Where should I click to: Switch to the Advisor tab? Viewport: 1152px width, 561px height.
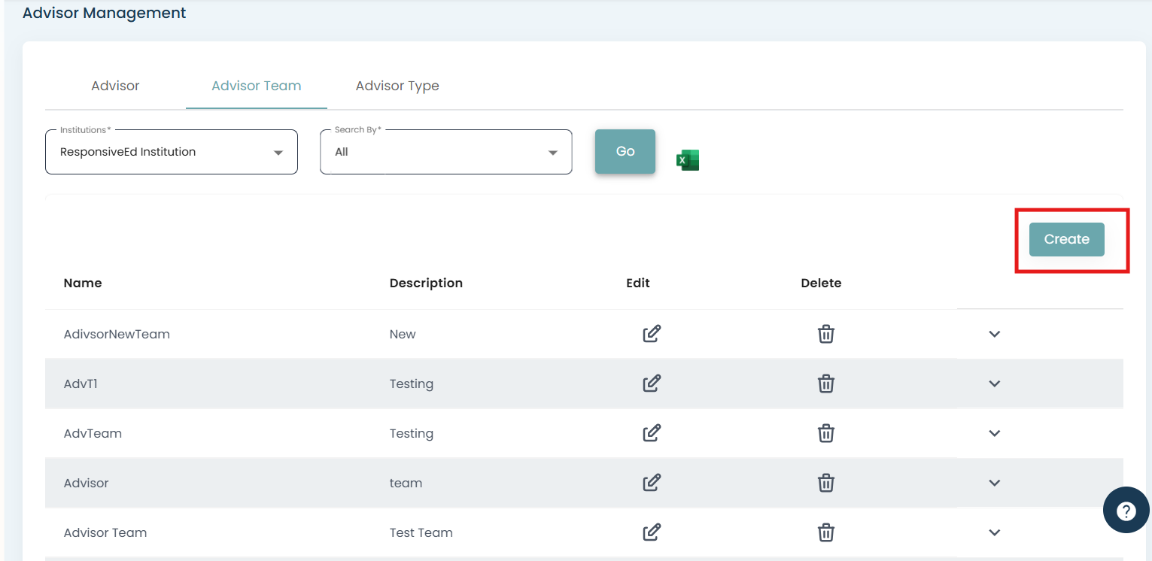(x=115, y=86)
